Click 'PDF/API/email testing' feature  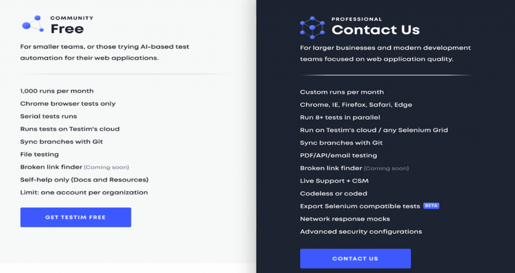tap(338, 155)
